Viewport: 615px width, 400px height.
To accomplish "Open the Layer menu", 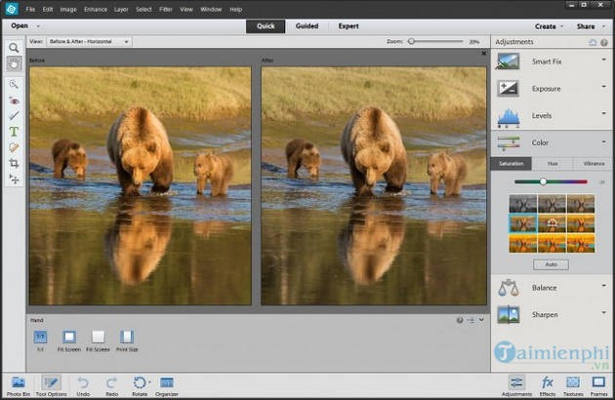I will tap(121, 9).
